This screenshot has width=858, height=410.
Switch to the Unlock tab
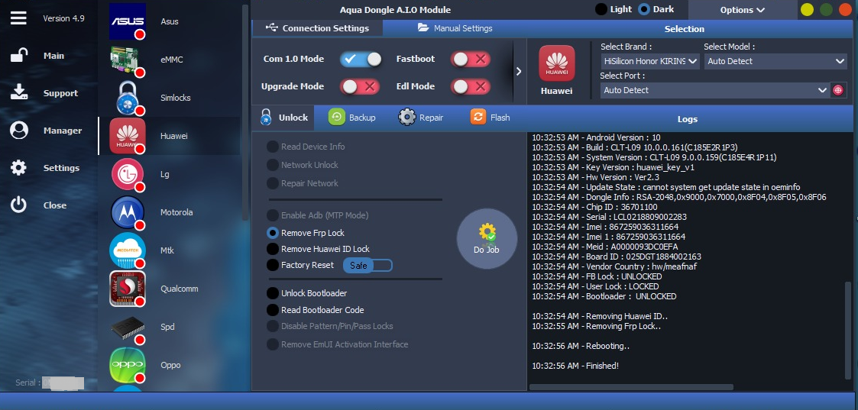coord(283,118)
